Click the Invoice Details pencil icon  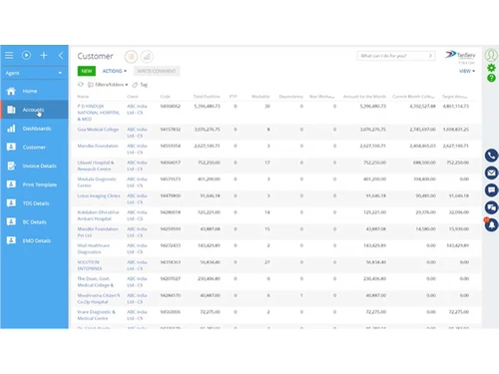pyautogui.click(x=11, y=166)
